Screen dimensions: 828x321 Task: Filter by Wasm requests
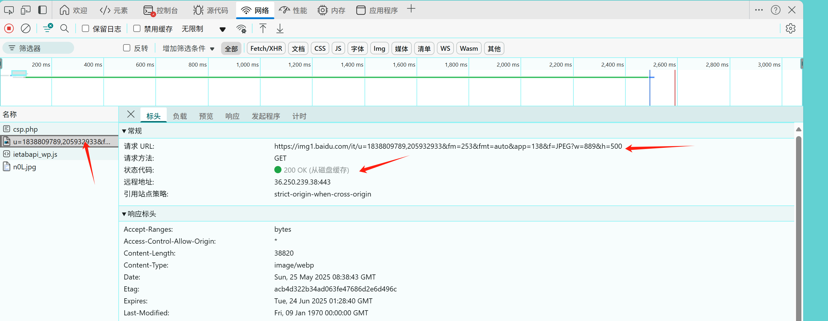(469, 48)
